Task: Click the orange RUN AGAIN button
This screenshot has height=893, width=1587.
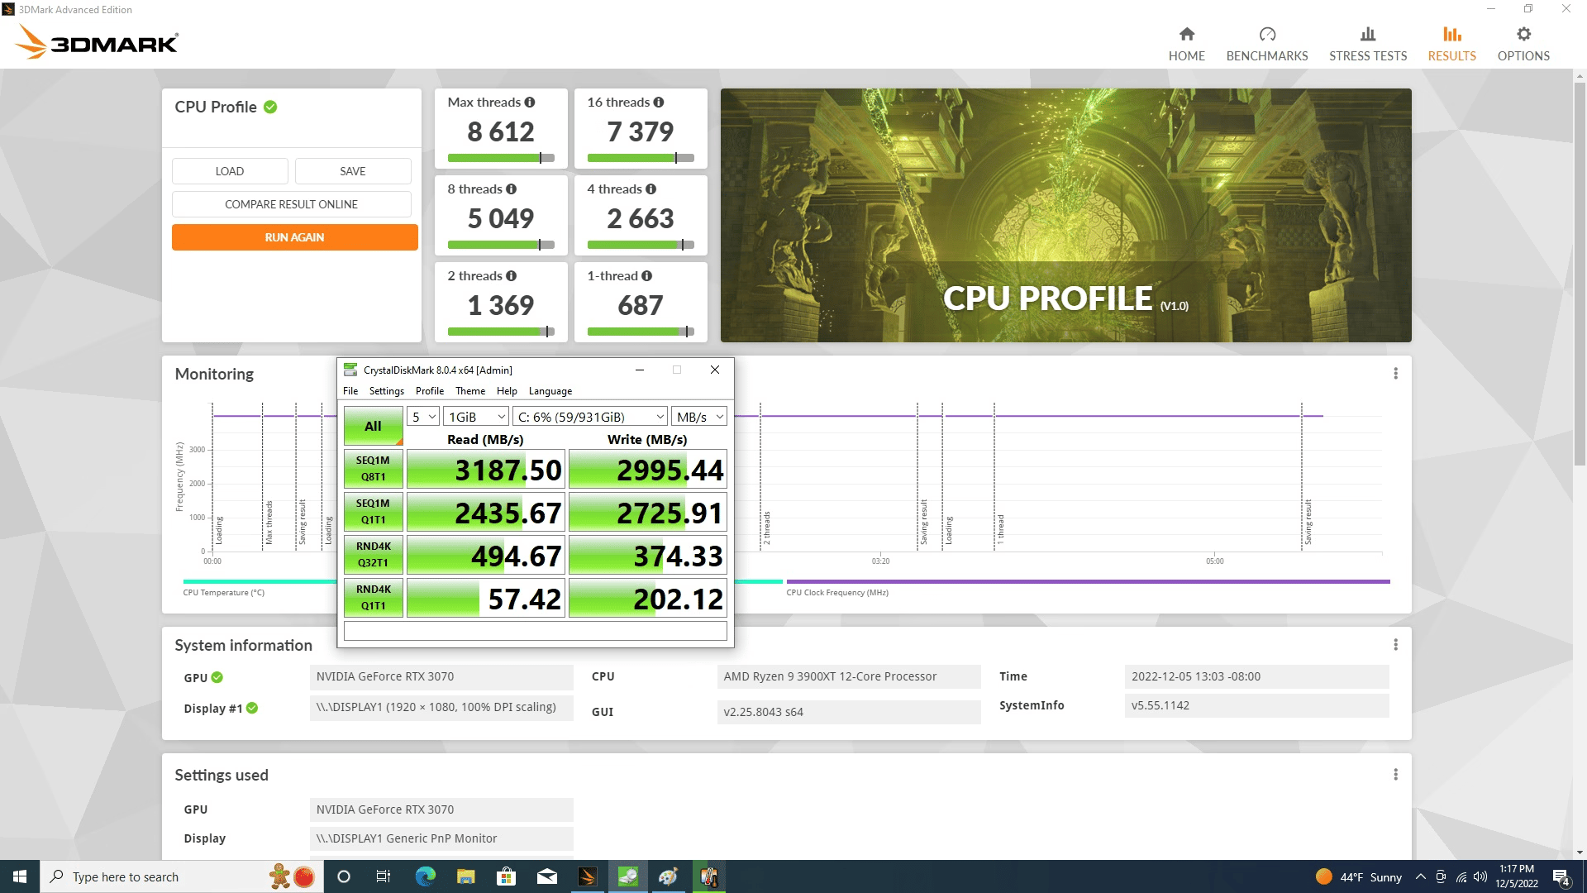Action: click(x=294, y=237)
